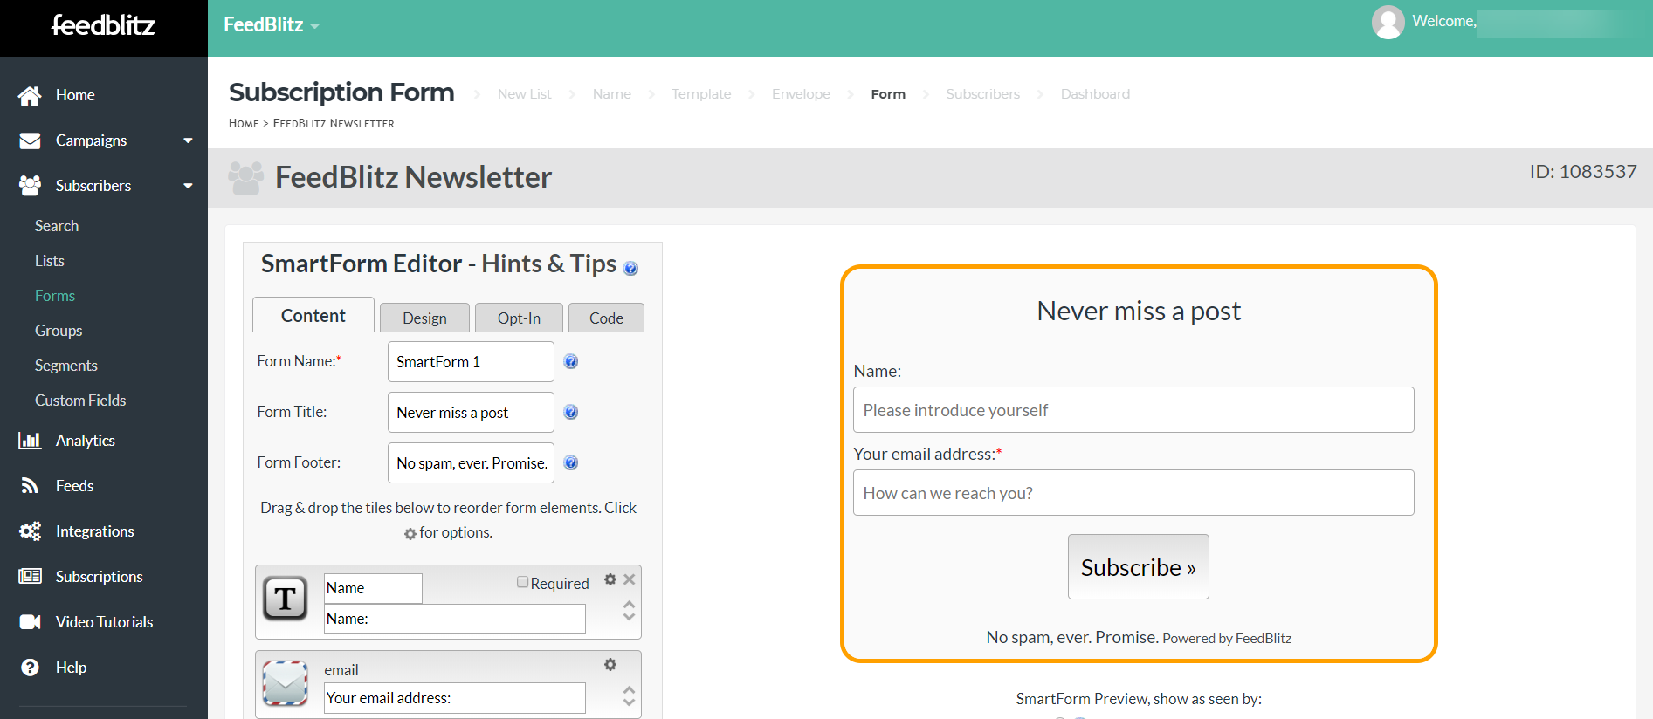This screenshot has width=1653, height=719.
Task: Expand the Campaigns menu arrow
Action: coord(188,140)
